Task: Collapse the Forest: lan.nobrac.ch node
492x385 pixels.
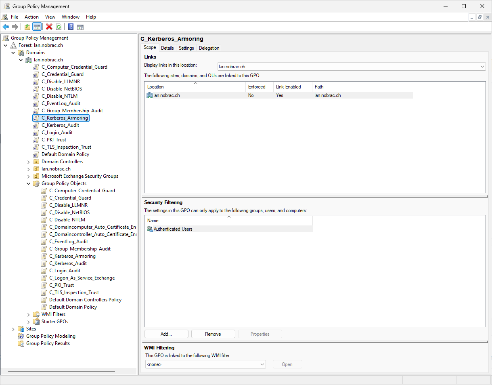Action: click(x=6, y=45)
